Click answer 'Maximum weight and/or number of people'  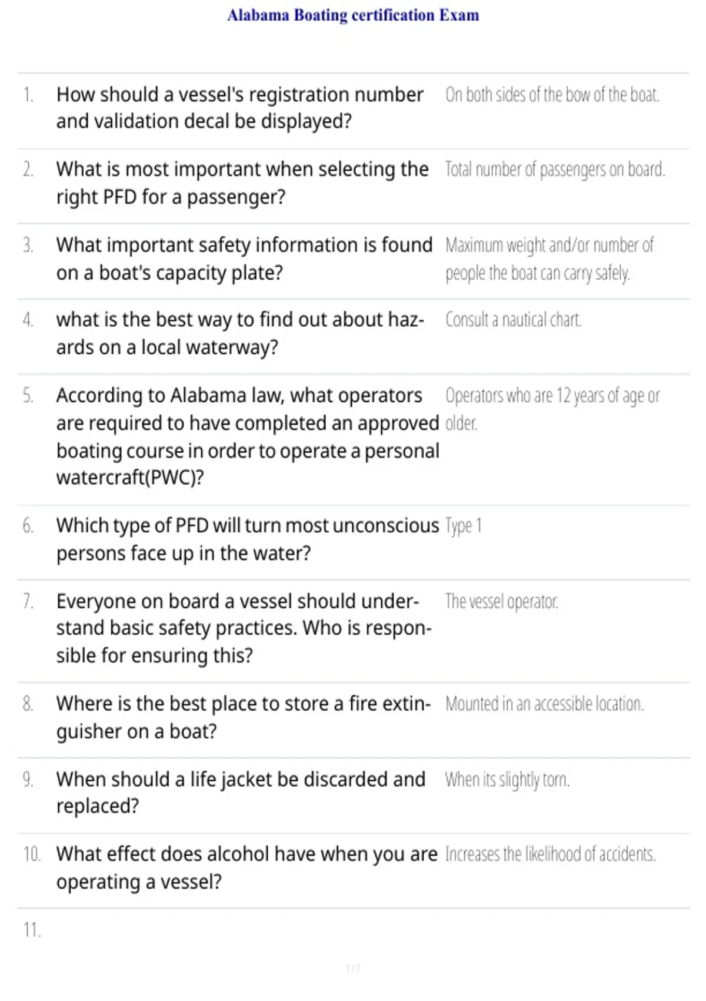[x=550, y=259]
